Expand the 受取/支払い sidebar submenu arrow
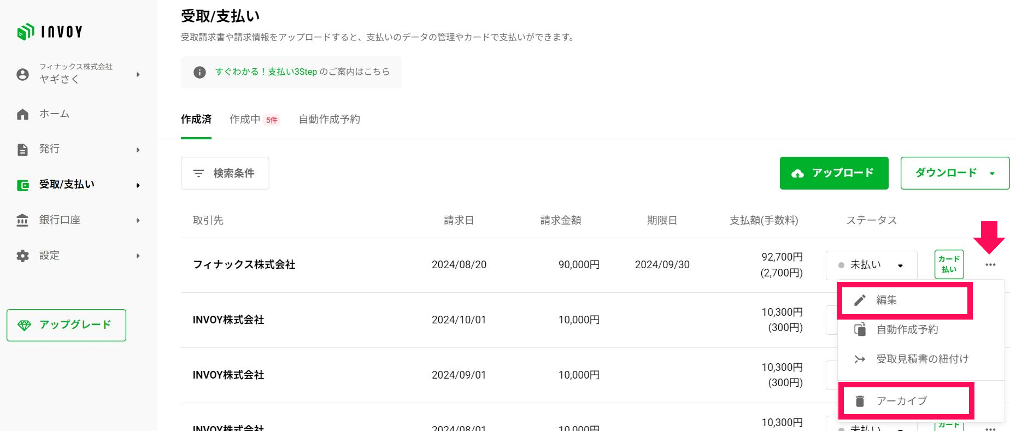Viewport: 1016px width, 431px height. tap(138, 185)
